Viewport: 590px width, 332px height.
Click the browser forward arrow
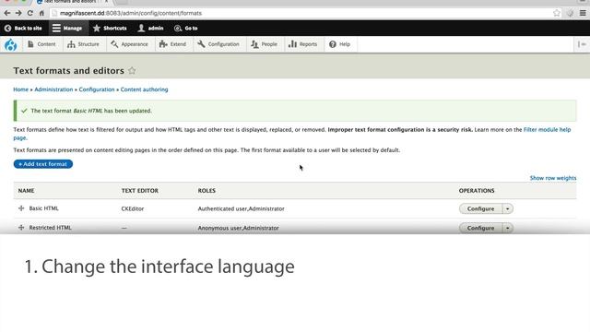tap(18, 13)
